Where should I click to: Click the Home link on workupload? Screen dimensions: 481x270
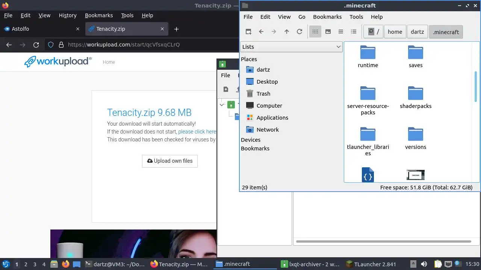click(x=109, y=62)
